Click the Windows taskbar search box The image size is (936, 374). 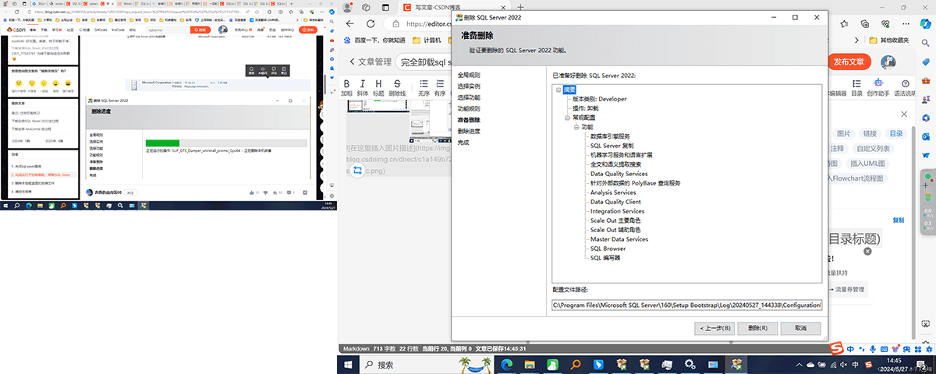click(425, 364)
